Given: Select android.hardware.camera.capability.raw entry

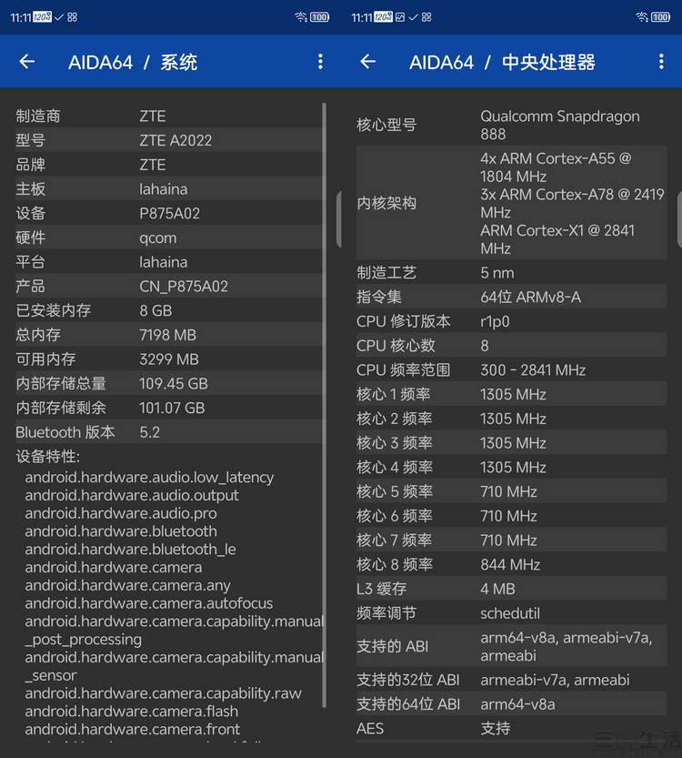Looking at the screenshot, I should [x=164, y=693].
